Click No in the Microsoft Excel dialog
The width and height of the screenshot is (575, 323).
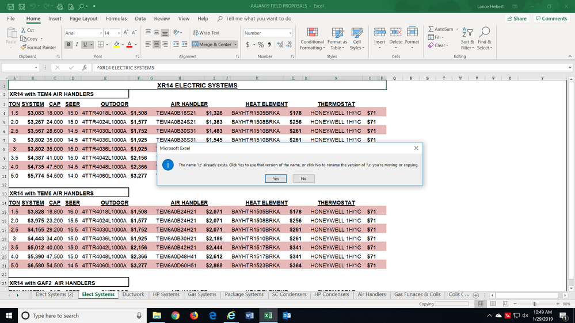(303, 179)
